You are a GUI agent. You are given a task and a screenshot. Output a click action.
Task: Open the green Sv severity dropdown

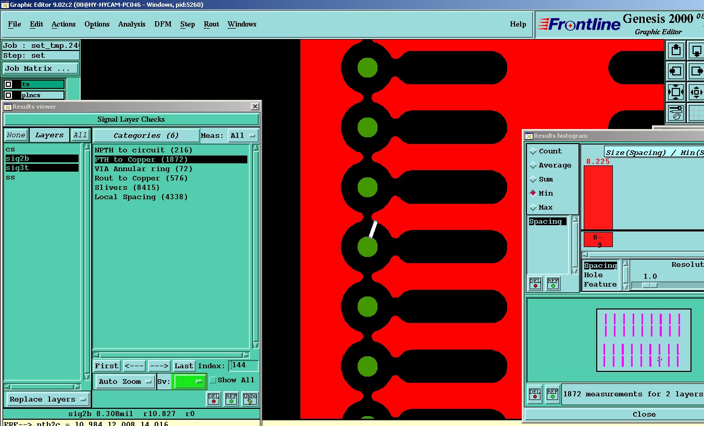189,381
